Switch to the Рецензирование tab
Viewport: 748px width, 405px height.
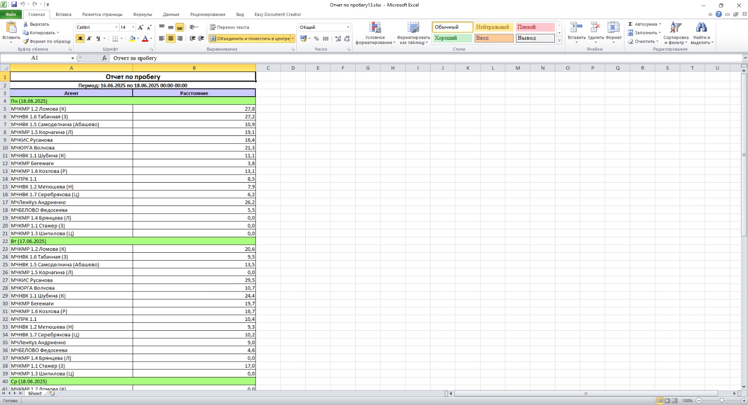[x=208, y=14]
